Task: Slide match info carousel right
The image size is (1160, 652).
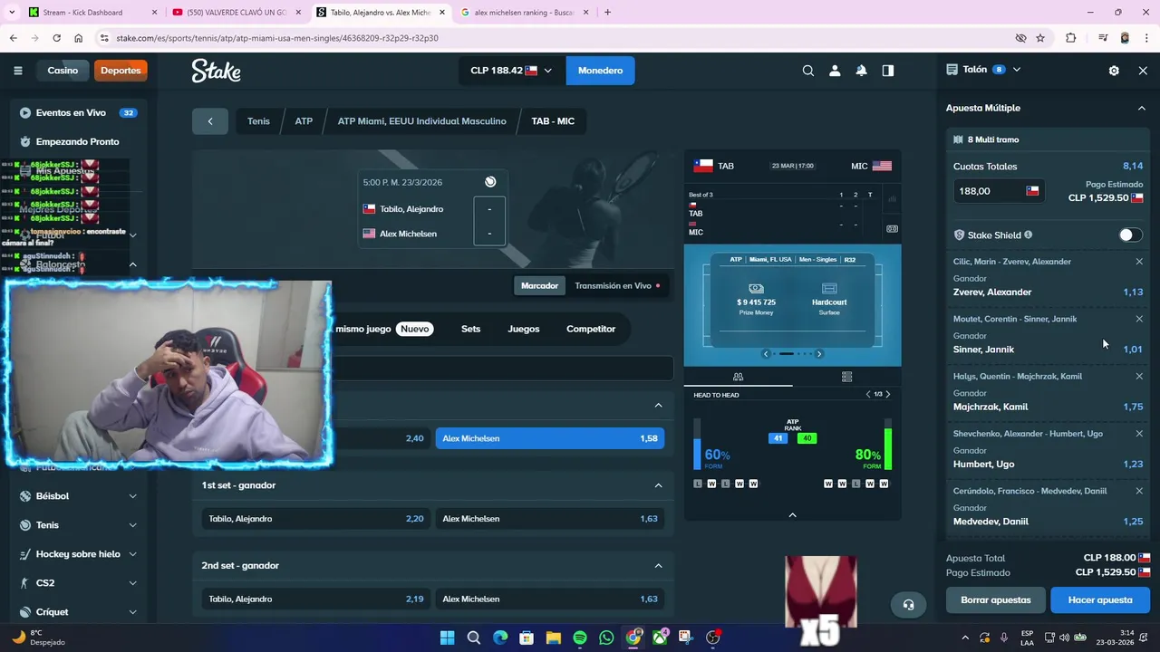Action: click(818, 354)
